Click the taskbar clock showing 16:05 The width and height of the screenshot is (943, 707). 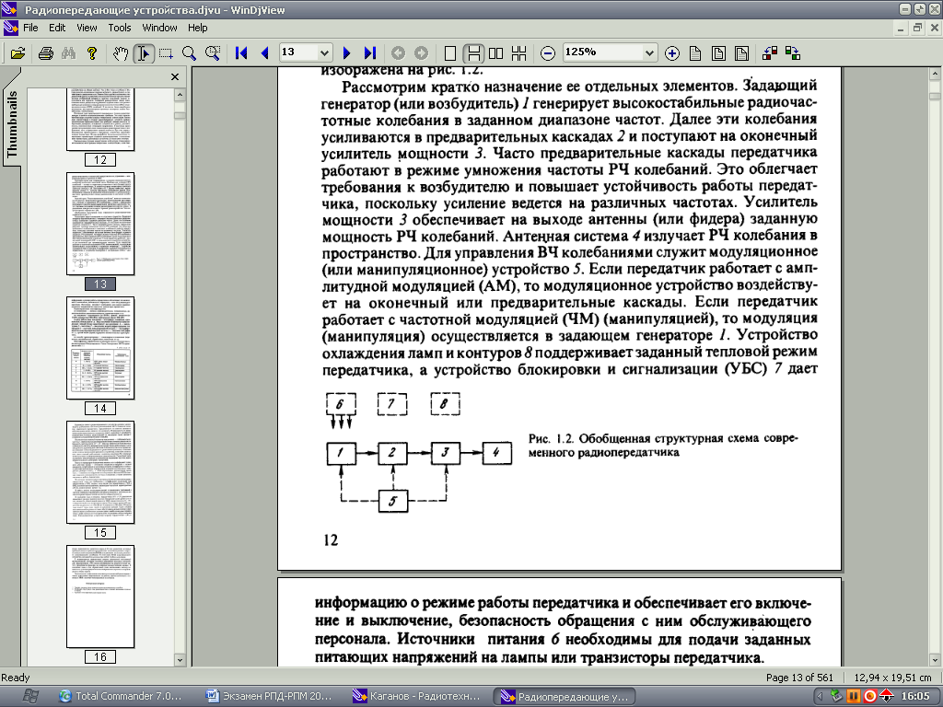(915, 696)
